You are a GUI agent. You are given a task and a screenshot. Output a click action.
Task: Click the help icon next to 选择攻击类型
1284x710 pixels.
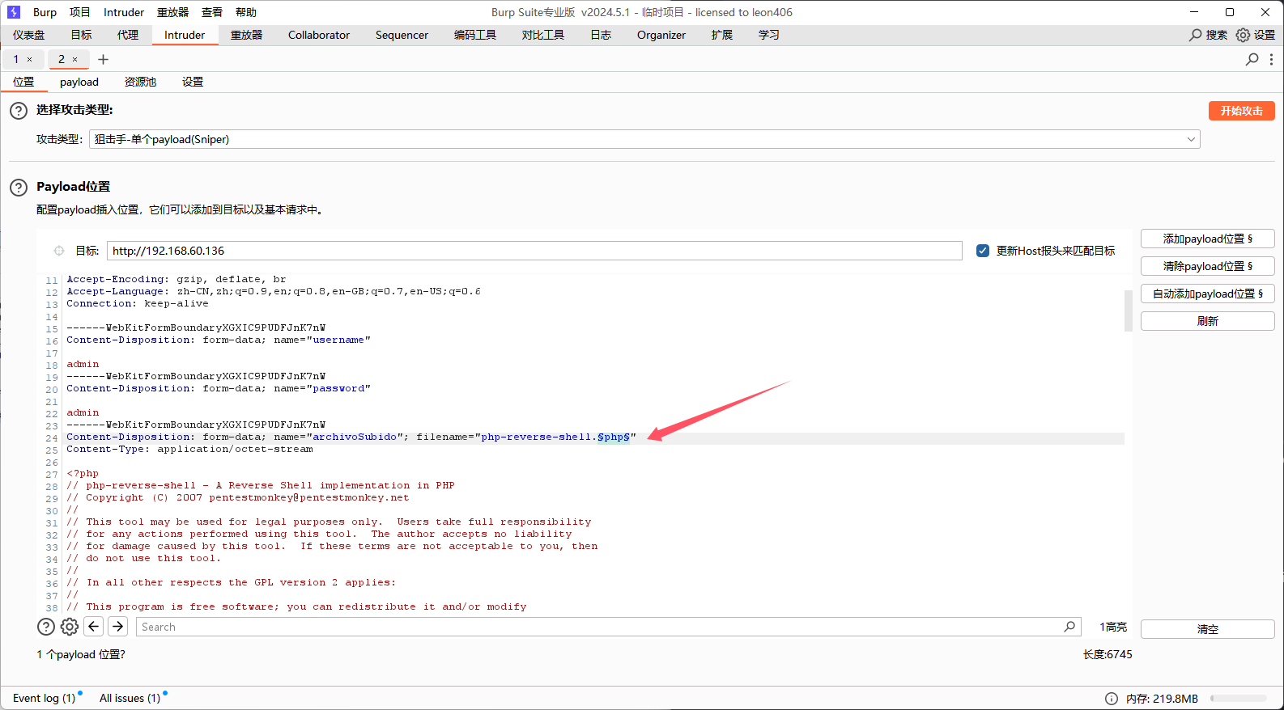(x=19, y=111)
